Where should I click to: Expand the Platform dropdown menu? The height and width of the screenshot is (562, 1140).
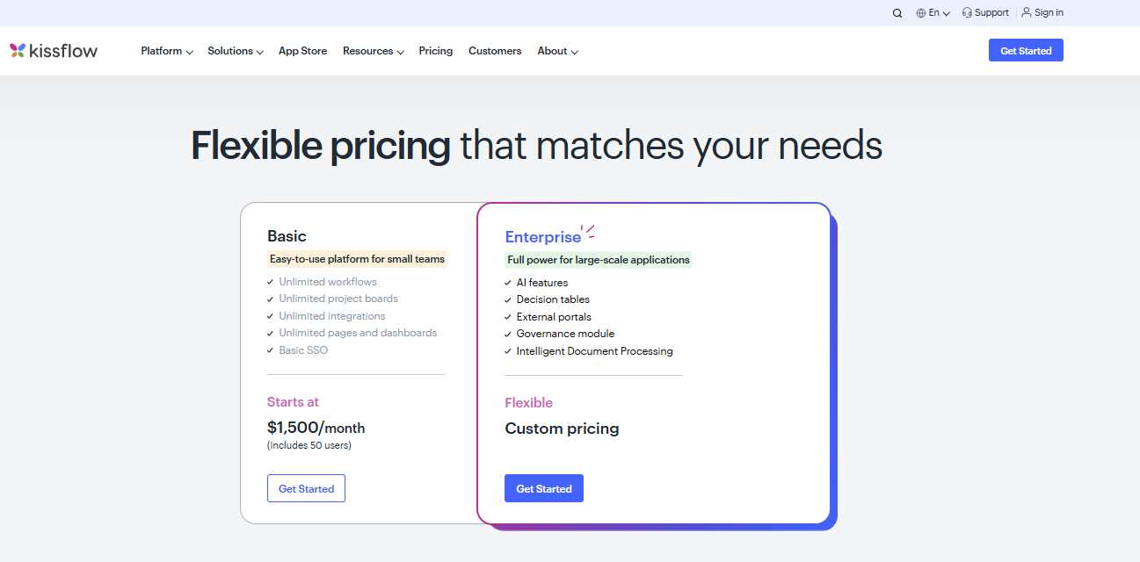coord(167,51)
